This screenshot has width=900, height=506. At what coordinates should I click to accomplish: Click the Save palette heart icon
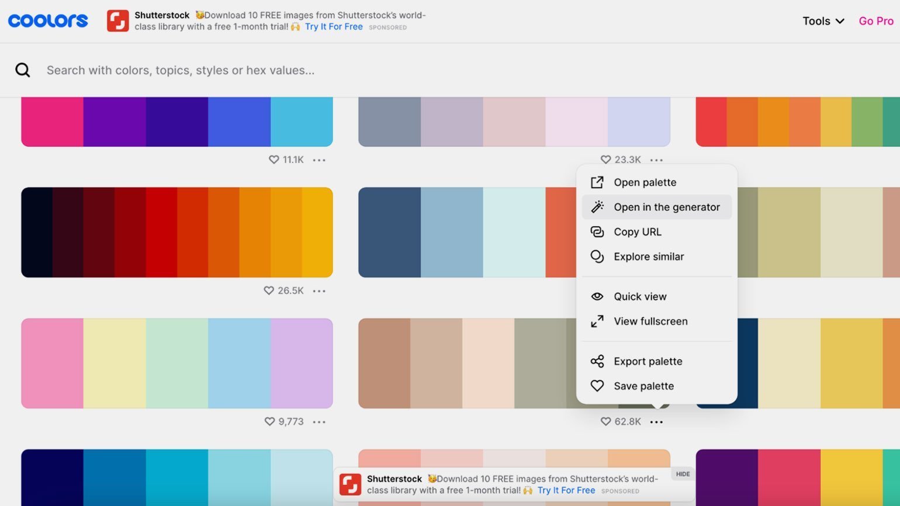597,386
